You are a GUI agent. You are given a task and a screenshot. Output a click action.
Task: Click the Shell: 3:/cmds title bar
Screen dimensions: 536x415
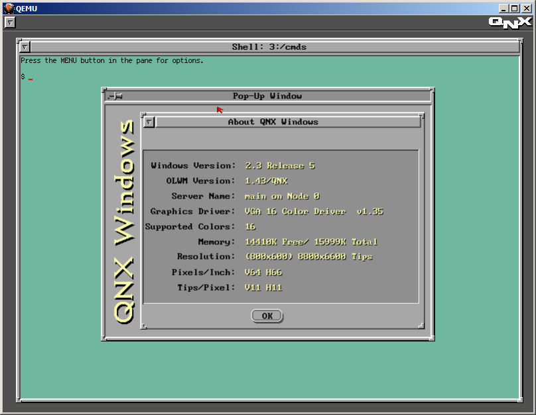pyautogui.click(x=269, y=47)
